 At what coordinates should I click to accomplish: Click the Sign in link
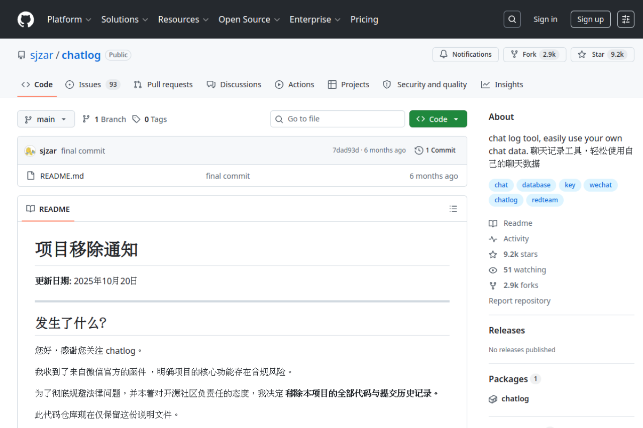pyautogui.click(x=546, y=20)
